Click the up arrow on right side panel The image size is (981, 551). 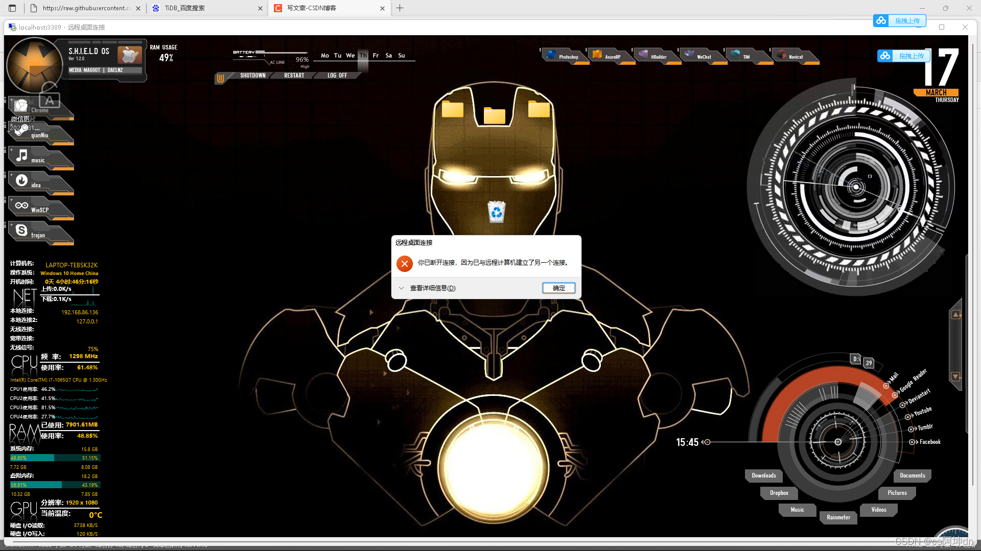[x=955, y=315]
